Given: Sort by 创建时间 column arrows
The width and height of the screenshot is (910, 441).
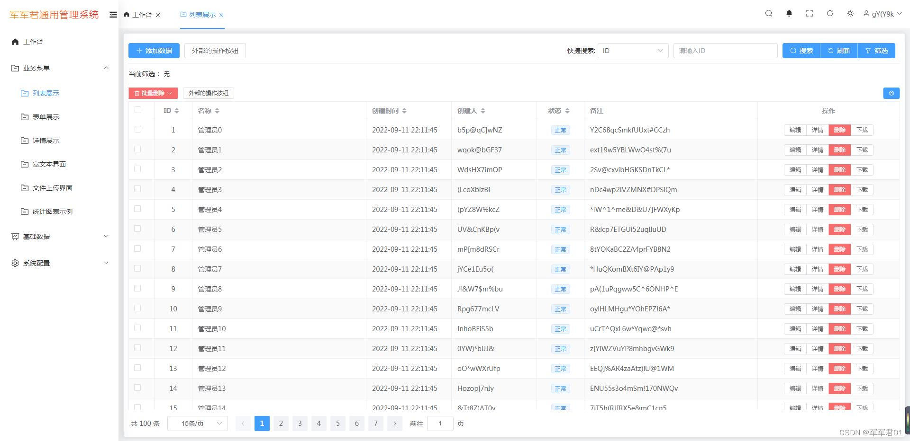Looking at the screenshot, I should [x=404, y=111].
